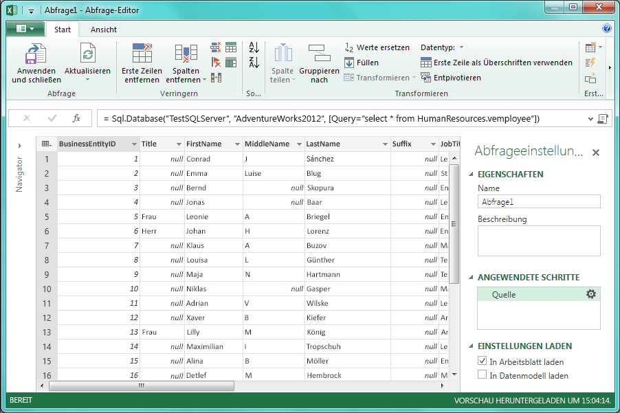Open the Datentyp dropdown

tap(461, 47)
